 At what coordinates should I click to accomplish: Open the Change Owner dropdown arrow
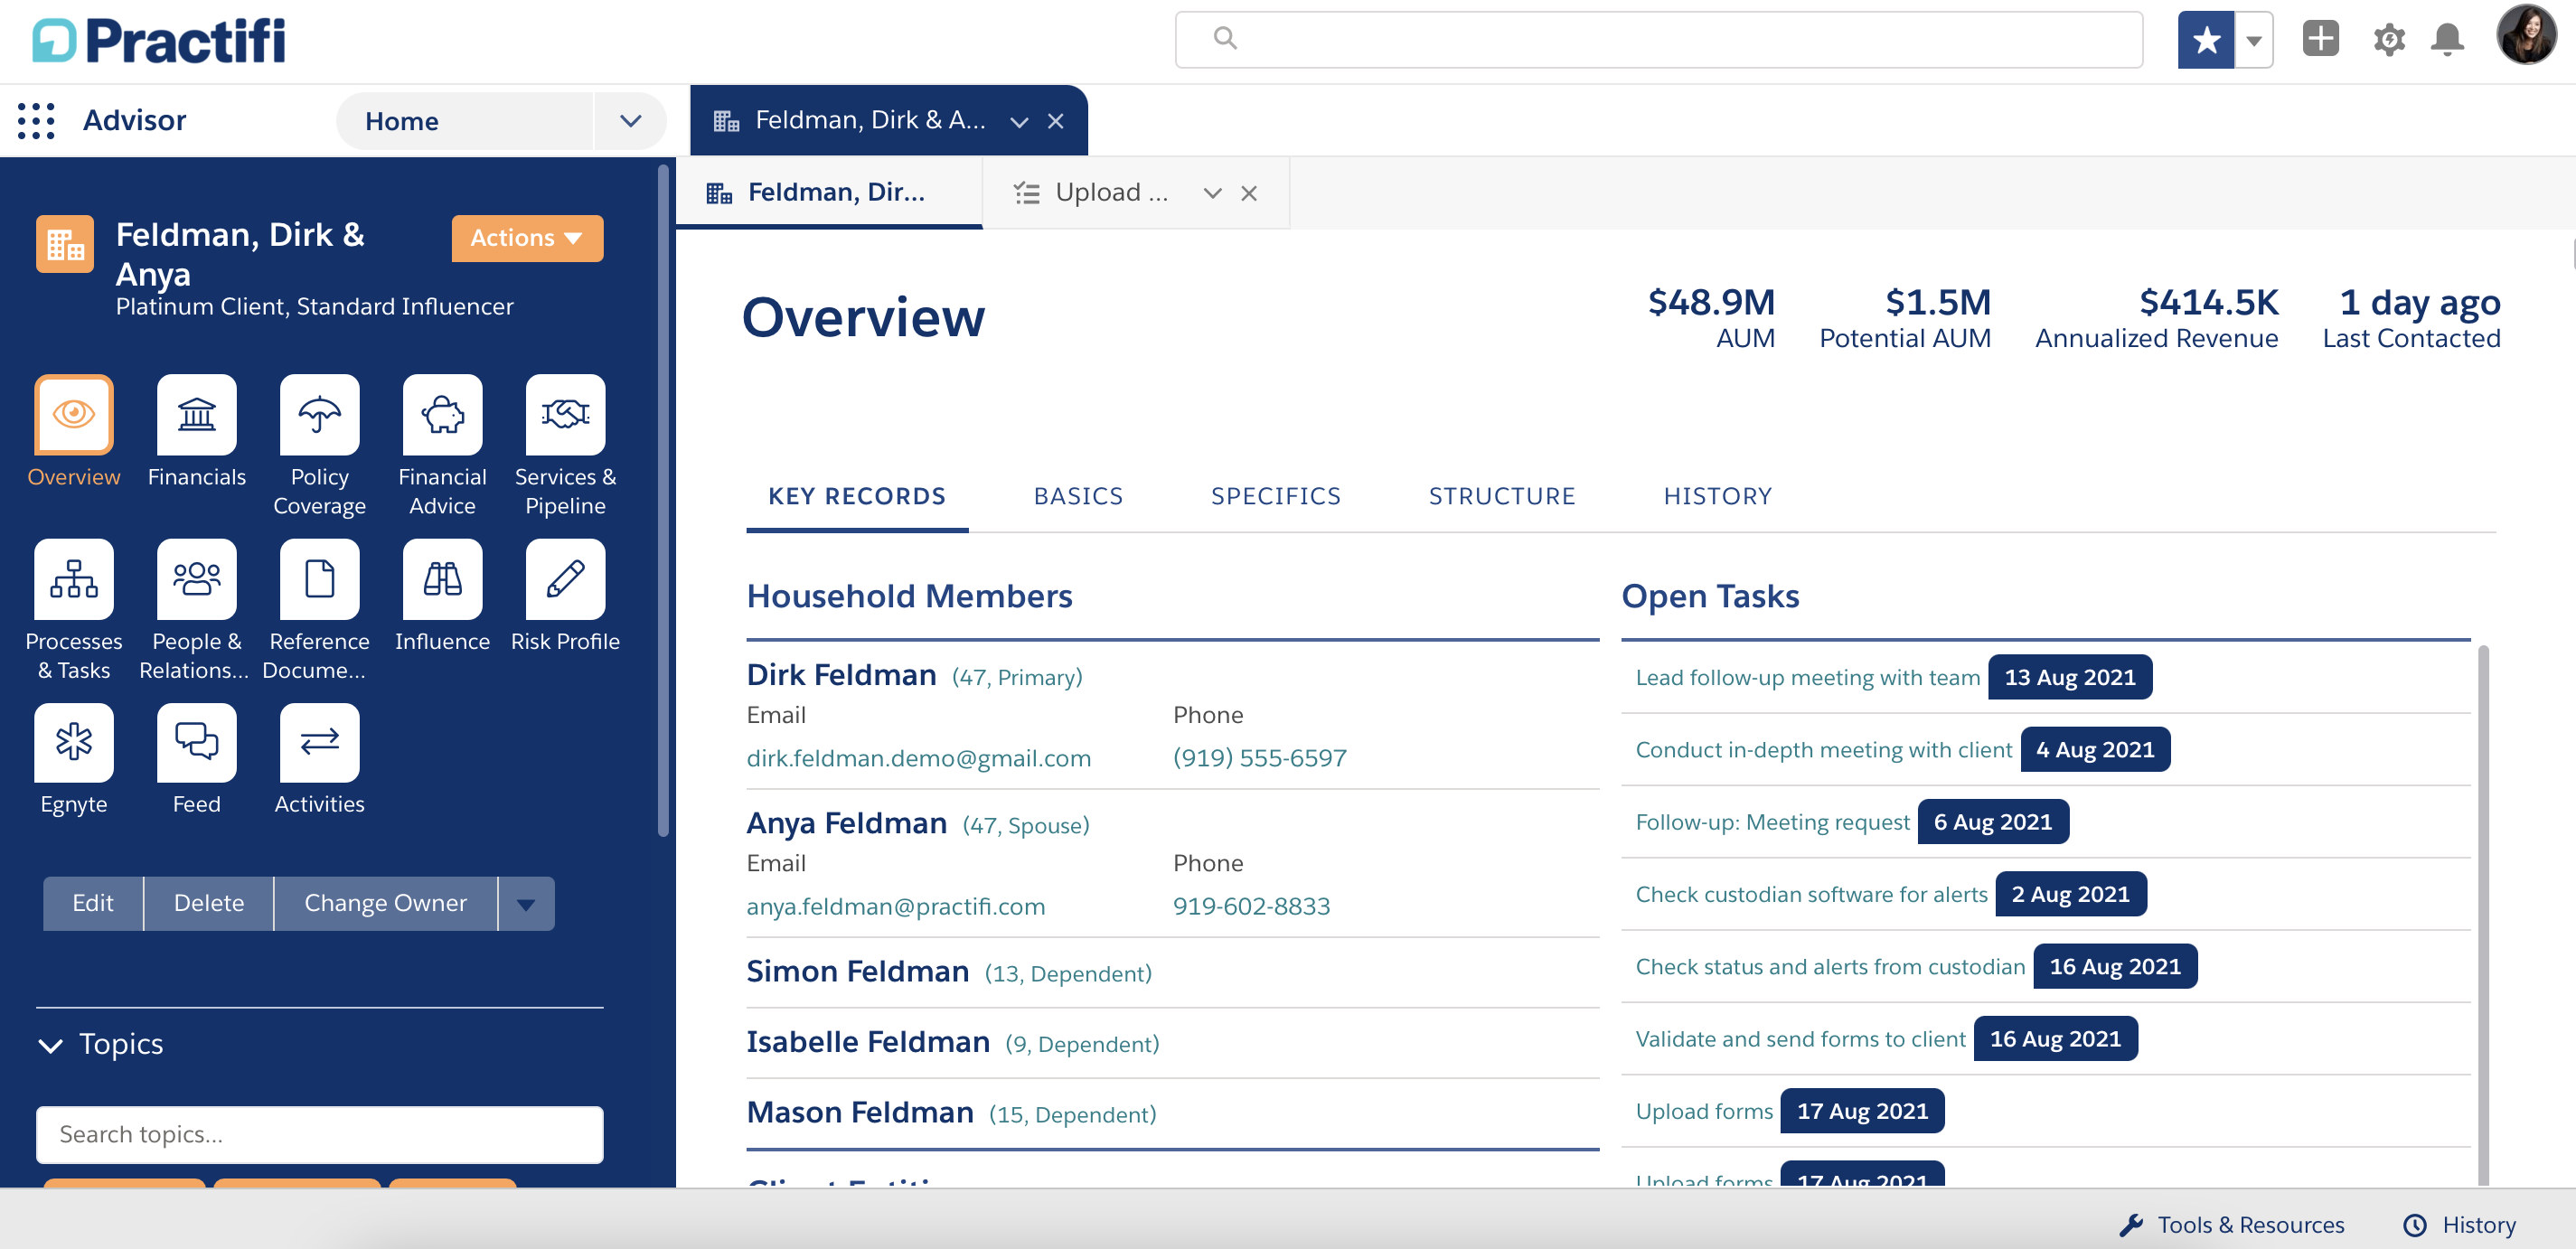coord(525,903)
